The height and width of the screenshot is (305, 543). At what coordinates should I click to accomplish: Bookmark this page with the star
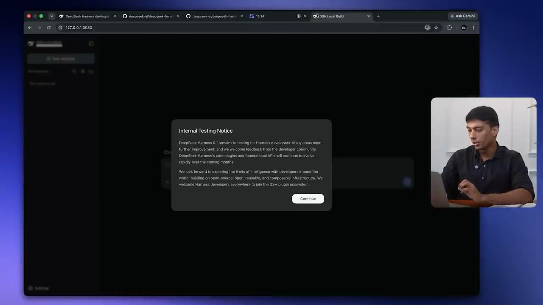point(436,28)
